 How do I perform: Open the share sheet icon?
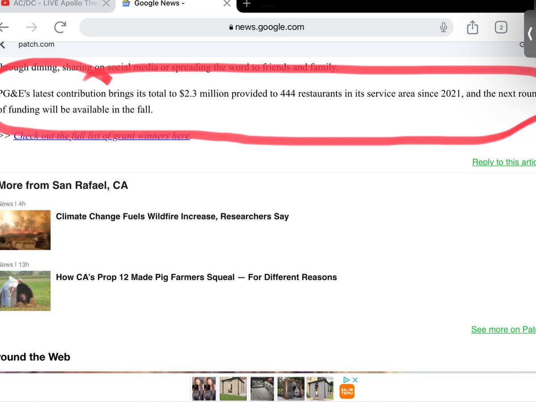[x=472, y=27]
